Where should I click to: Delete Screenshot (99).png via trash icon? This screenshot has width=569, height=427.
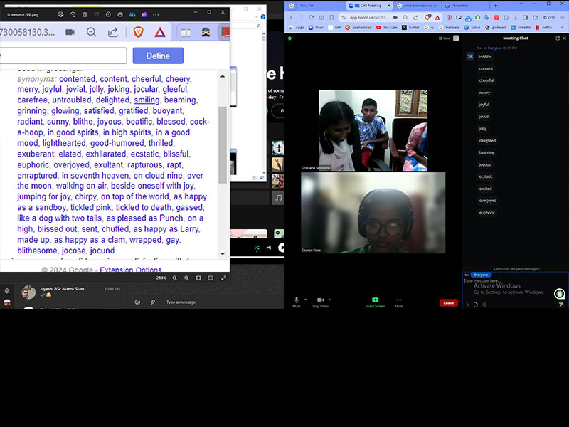click(85, 14)
